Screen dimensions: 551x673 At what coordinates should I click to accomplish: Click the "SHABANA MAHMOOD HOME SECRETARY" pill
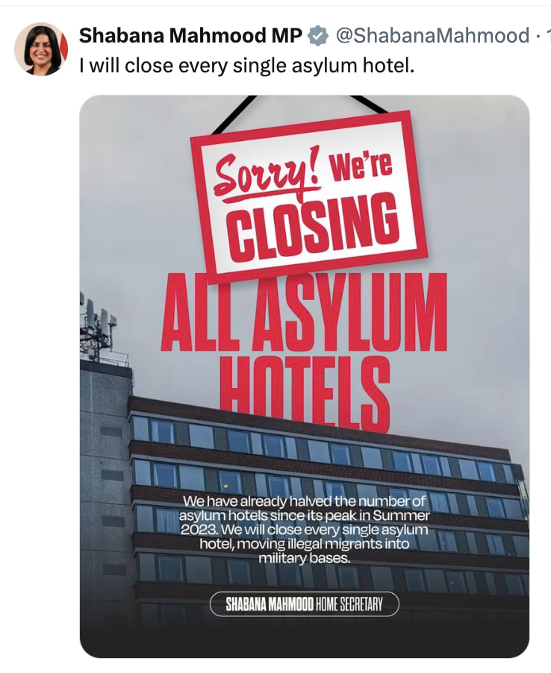coord(304,605)
